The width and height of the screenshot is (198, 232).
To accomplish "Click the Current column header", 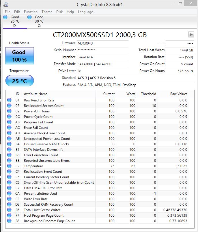I will (x=106, y=94).
